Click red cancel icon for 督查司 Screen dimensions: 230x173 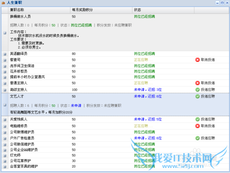point(197,60)
